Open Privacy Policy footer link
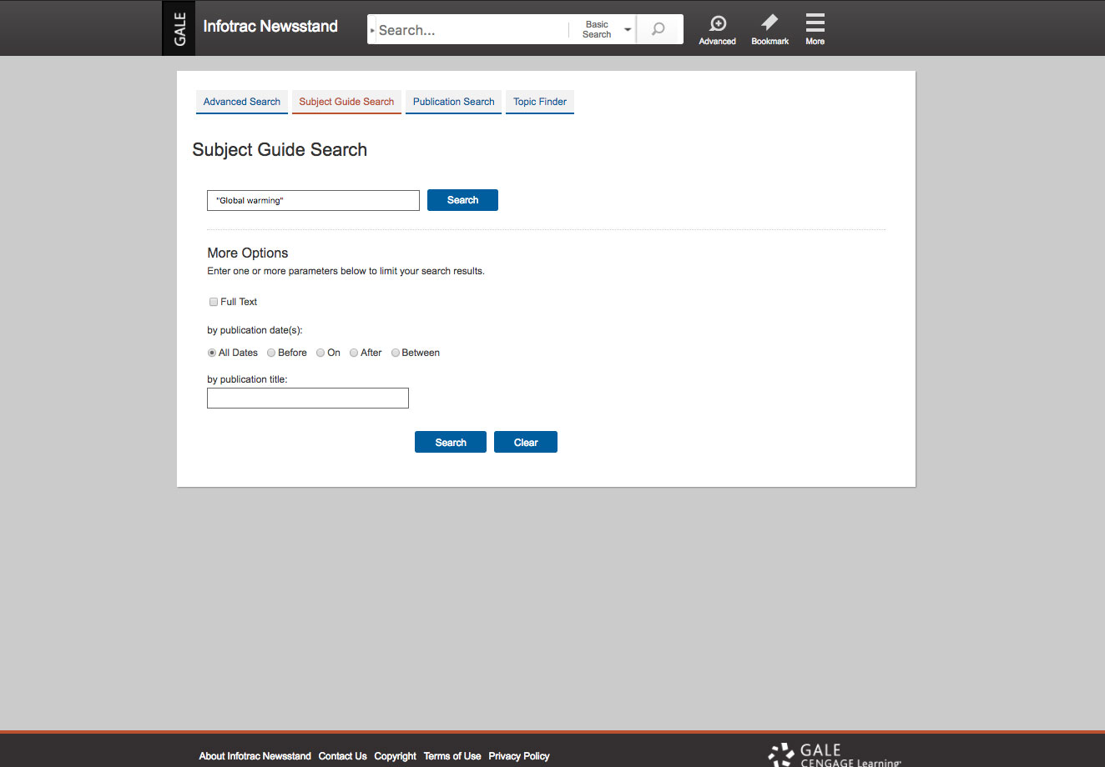This screenshot has width=1105, height=767. (x=519, y=756)
